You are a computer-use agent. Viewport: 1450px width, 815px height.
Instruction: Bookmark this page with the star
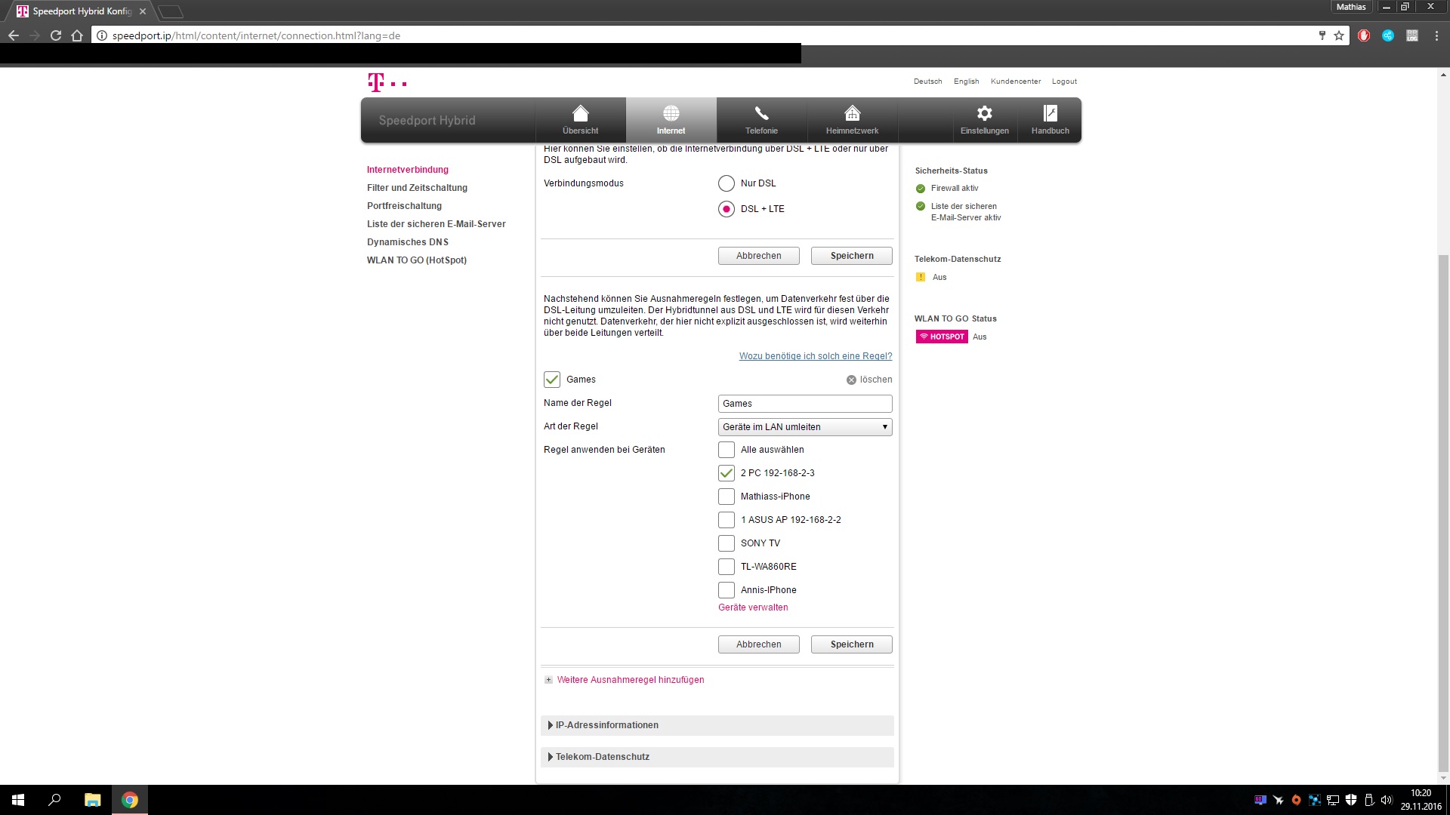pos(1339,35)
